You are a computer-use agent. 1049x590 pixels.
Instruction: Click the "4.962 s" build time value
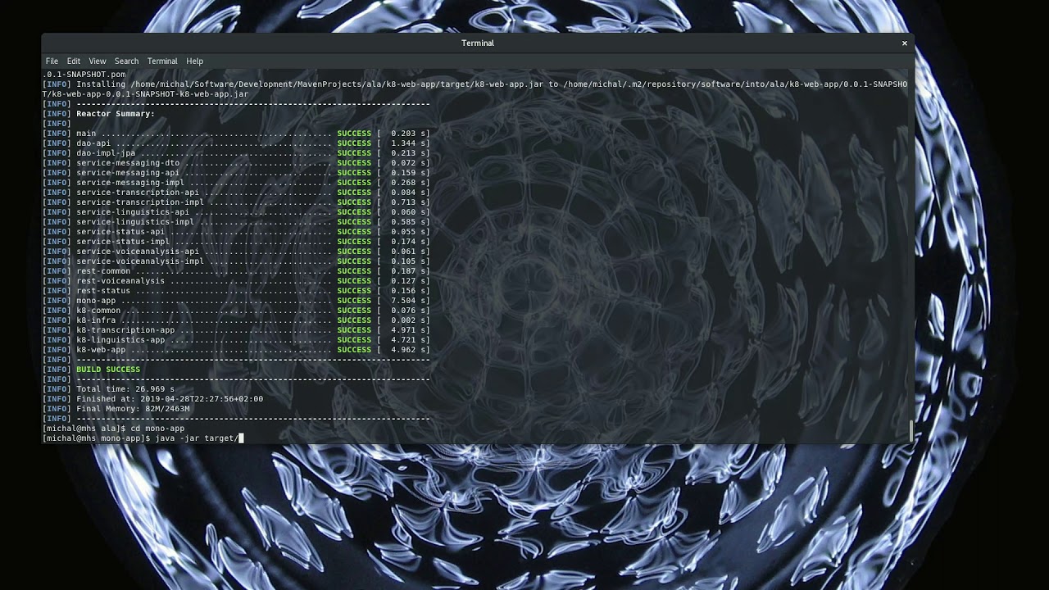[x=408, y=350]
